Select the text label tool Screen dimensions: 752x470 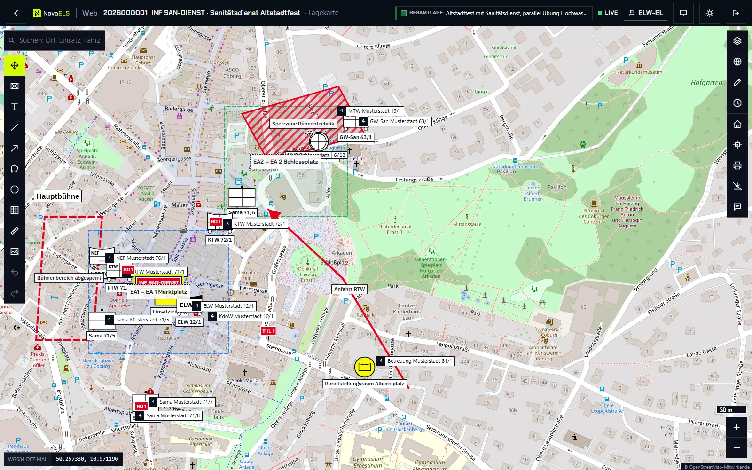pyautogui.click(x=15, y=107)
